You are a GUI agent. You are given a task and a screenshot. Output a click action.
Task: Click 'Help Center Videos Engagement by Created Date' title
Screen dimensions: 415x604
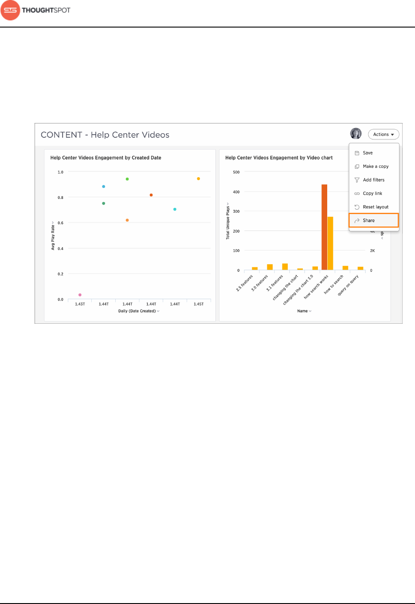tap(106, 158)
